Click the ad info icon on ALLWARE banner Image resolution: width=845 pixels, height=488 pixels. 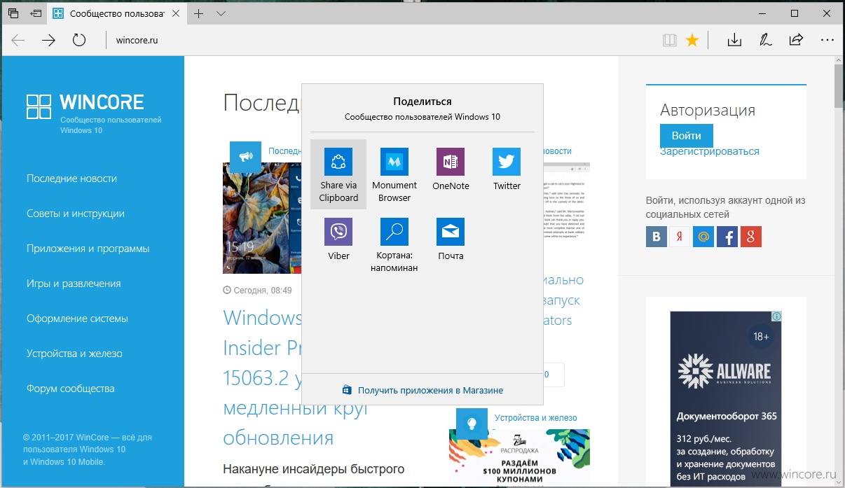pyautogui.click(x=776, y=316)
